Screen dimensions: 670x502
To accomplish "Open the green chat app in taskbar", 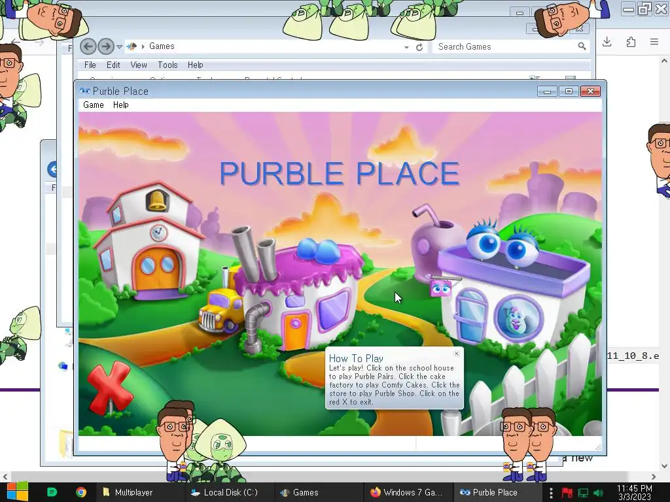I will pyautogui.click(x=52, y=492).
